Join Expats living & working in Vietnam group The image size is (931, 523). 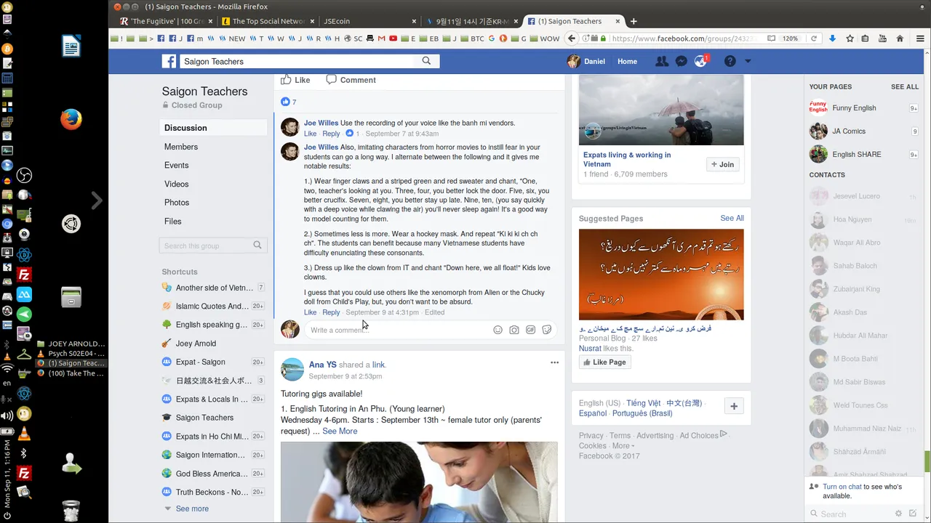pos(723,165)
